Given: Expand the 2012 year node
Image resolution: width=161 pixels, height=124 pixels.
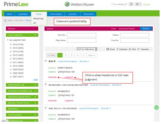Looking at the screenshot, I should click(x=11, y=59).
